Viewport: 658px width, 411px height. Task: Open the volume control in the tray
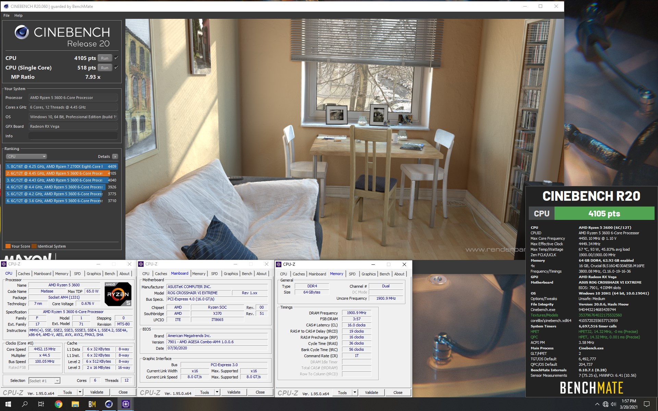(x=613, y=404)
